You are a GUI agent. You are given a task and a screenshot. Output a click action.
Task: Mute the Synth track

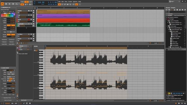(34, 20)
